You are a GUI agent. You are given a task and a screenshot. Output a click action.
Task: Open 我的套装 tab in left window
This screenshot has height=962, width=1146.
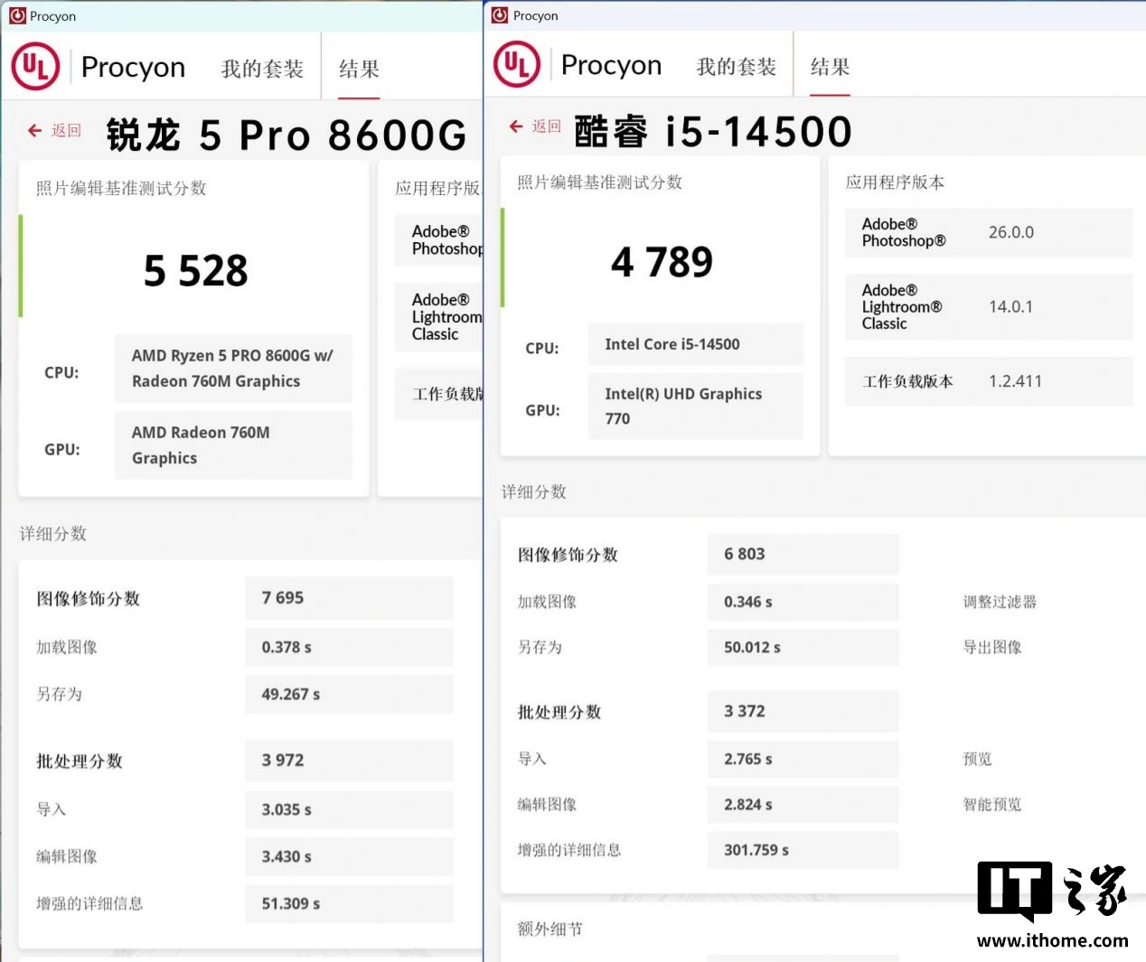coord(262,69)
